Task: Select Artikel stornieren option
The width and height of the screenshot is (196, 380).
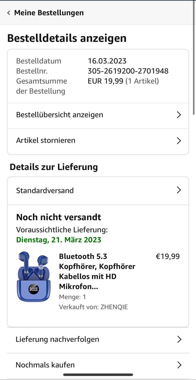Action: pyautogui.click(x=46, y=140)
